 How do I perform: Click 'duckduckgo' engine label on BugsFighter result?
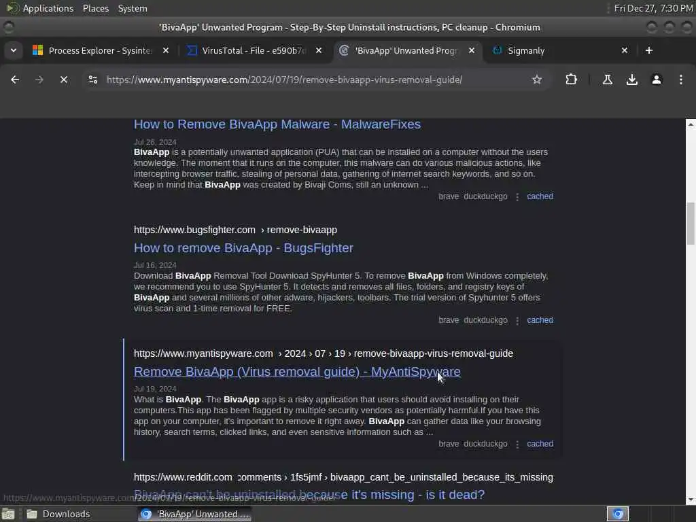point(485,320)
